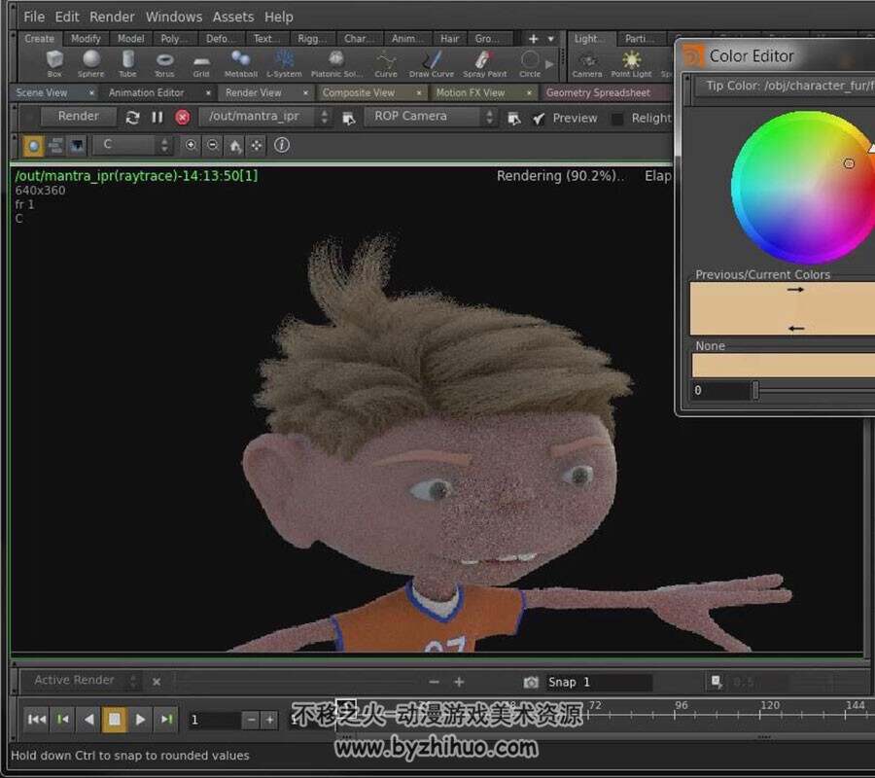Play the animation forward
Image resolution: width=875 pixels, height=778 pixels.
click(141, 720)
